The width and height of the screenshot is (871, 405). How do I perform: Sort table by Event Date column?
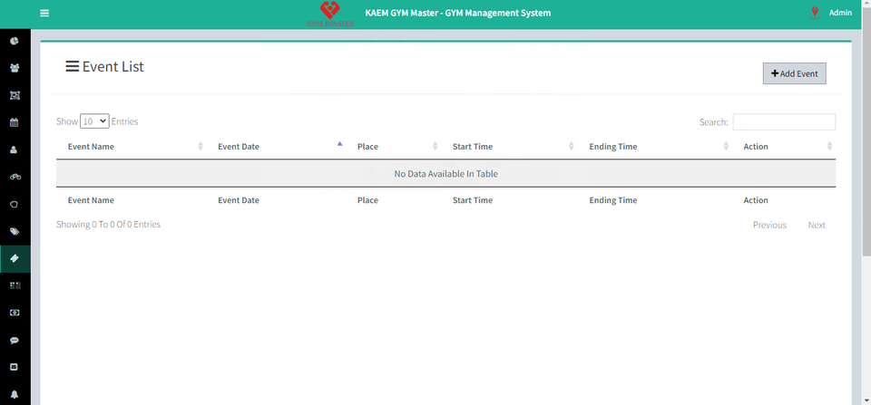239,147
